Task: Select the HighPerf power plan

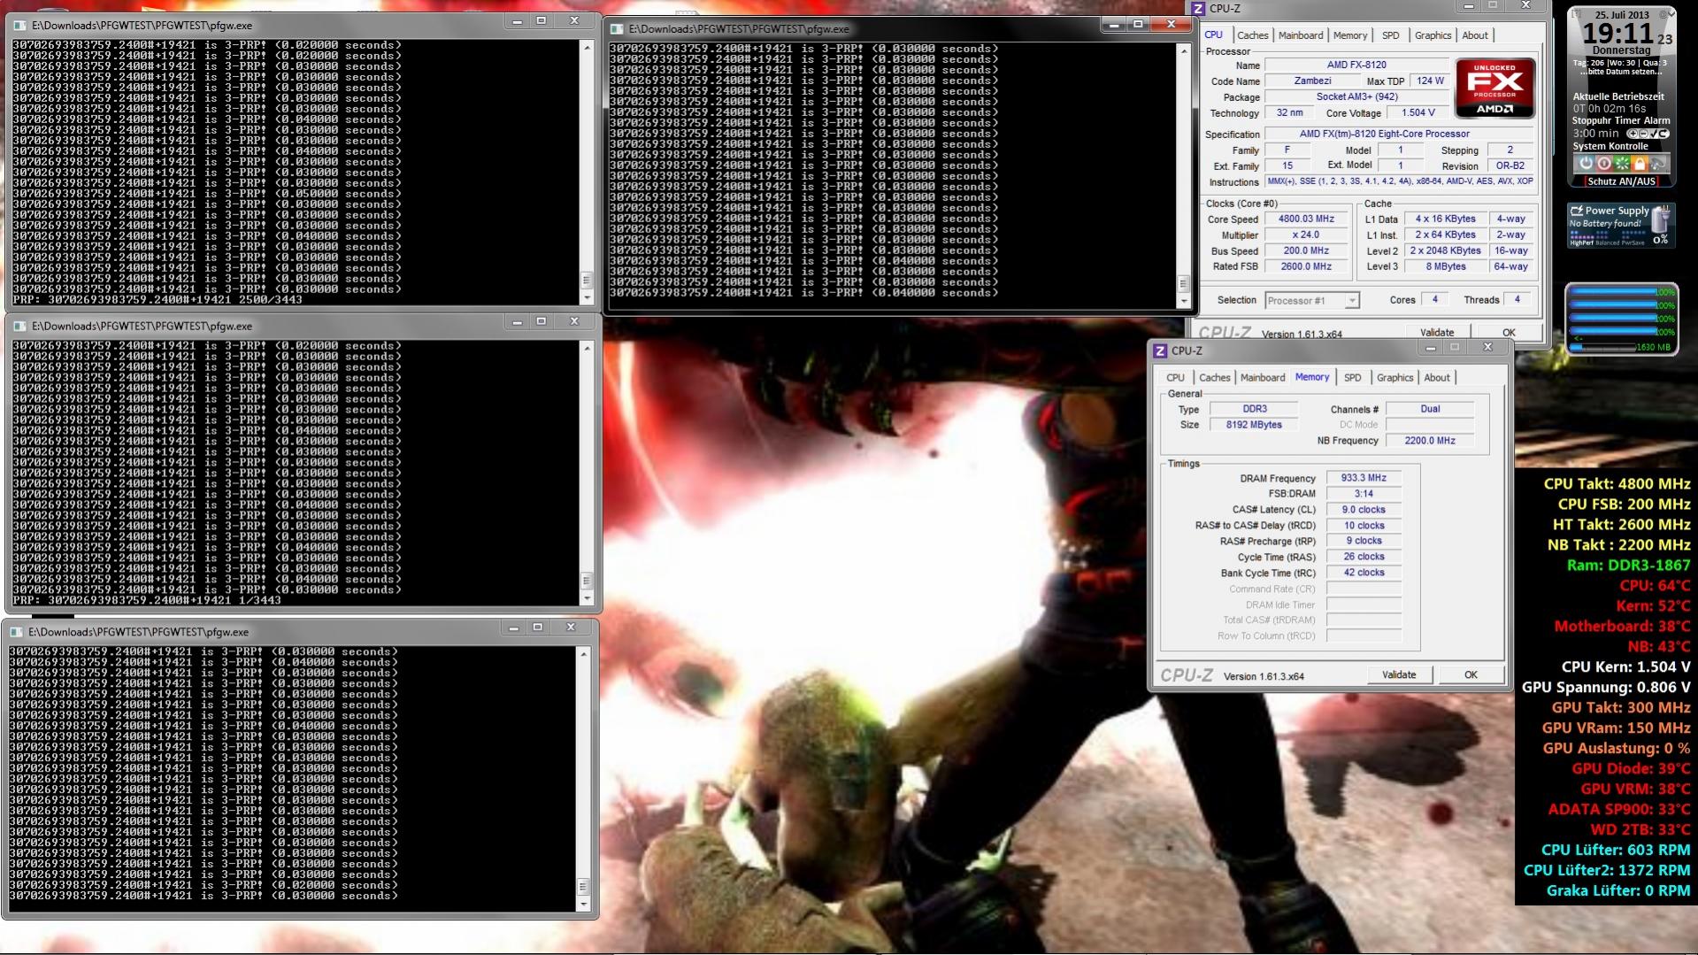Action: (x=1582, y=243)
